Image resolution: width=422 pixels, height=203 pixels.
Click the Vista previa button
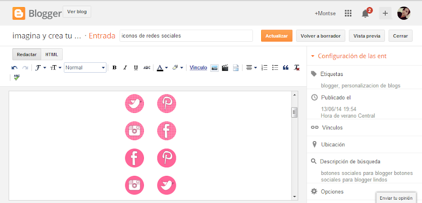point(367,36)
